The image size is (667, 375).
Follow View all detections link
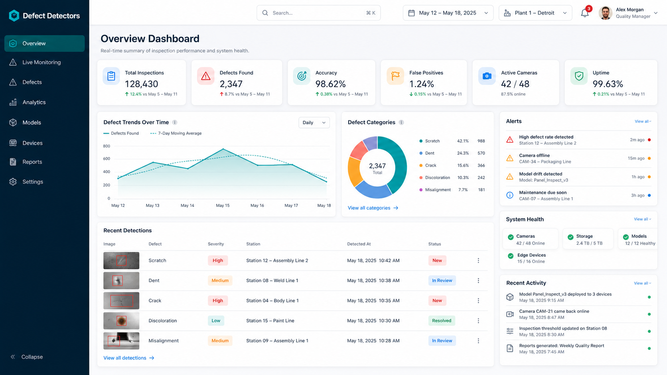point(129,358)
